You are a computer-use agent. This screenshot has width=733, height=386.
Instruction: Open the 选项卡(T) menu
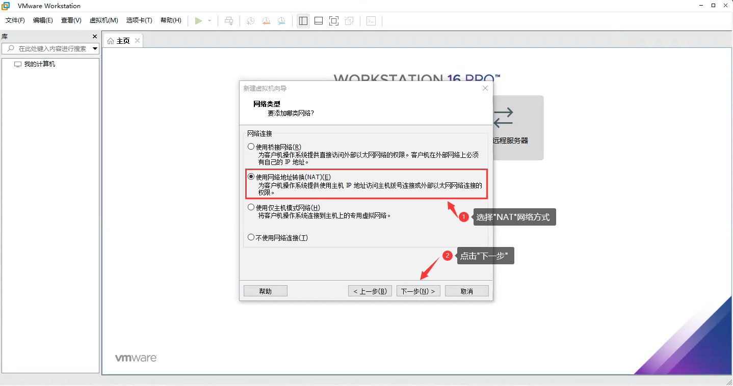(139, 20)
